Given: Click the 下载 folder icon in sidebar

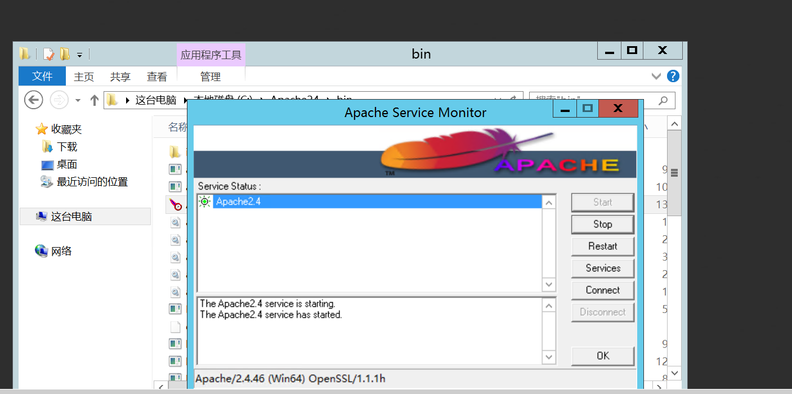Looking at the screenshot, I should pyautogui.click(x=47, y=147).
